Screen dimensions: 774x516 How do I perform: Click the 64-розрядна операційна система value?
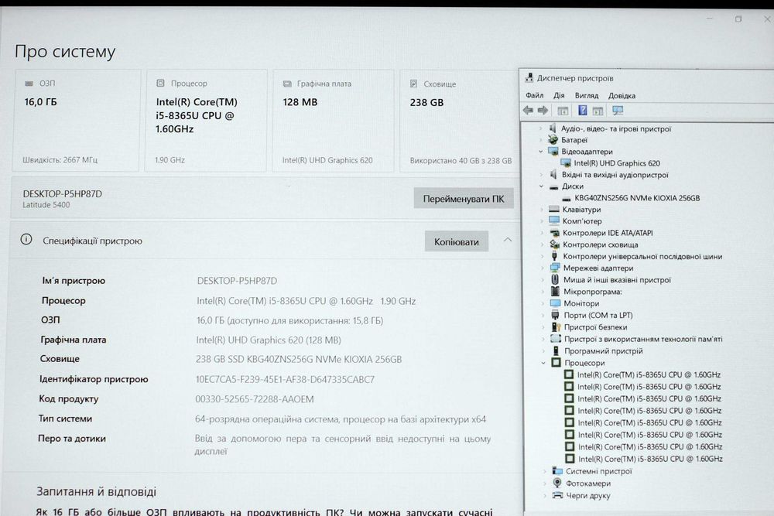pyautogui.click(x=341, y=419)
